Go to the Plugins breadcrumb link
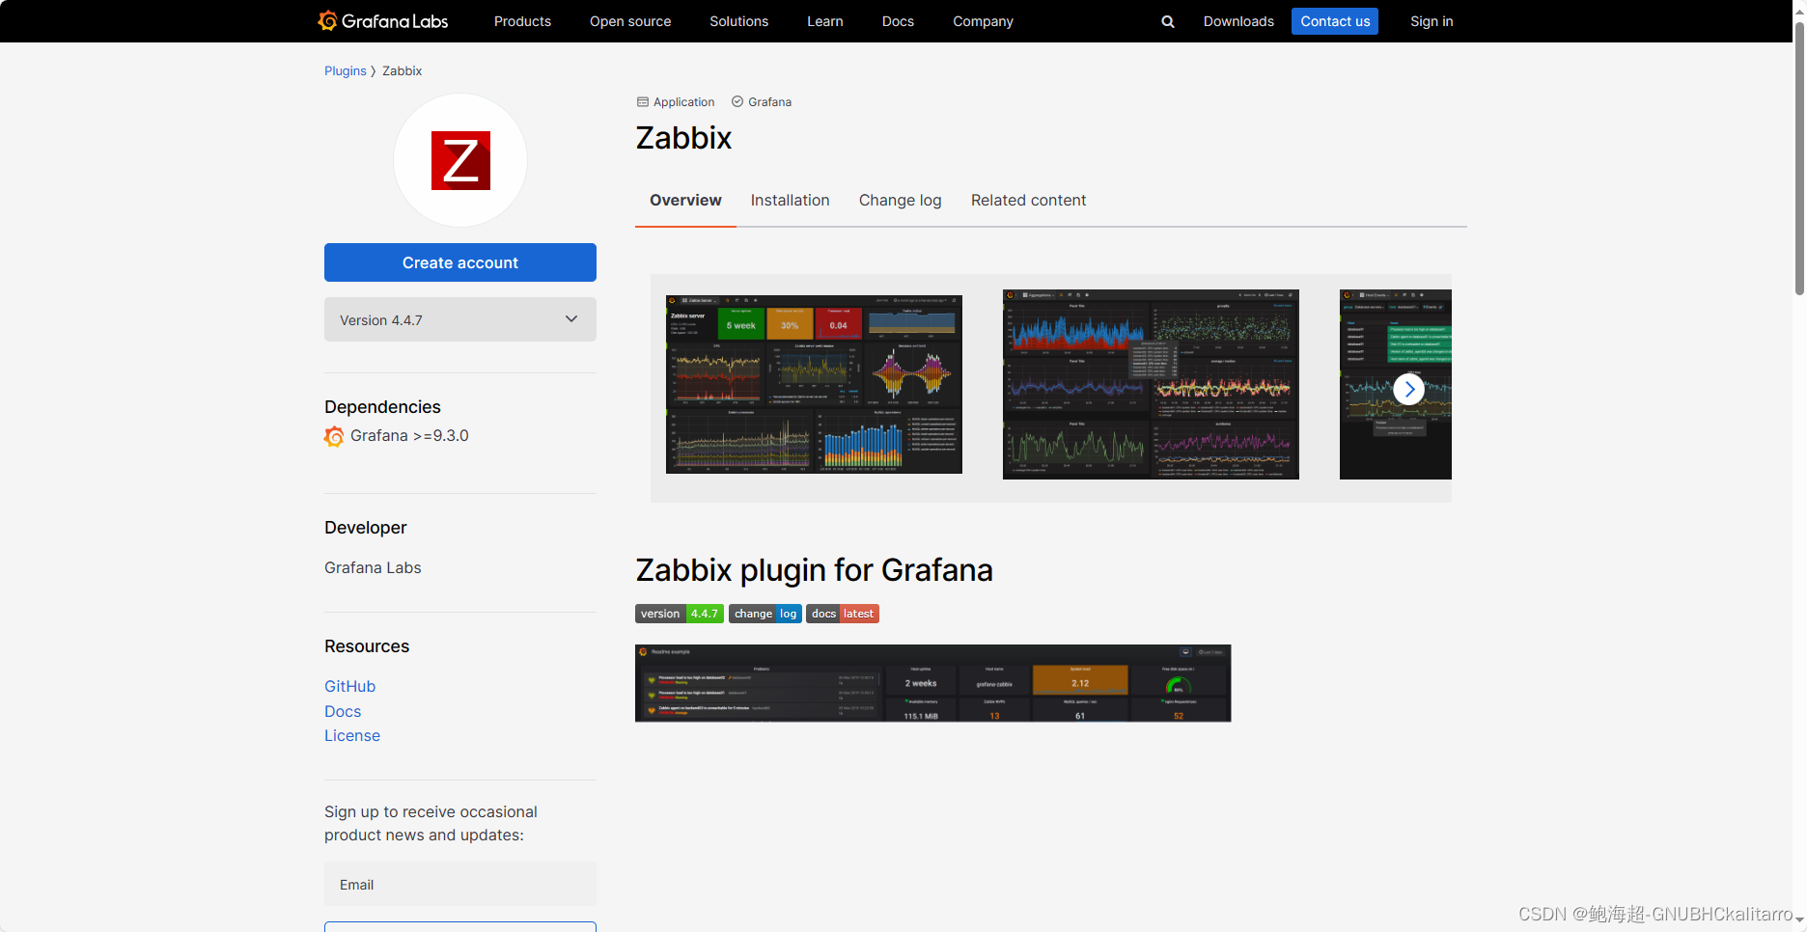 point(345,71)
